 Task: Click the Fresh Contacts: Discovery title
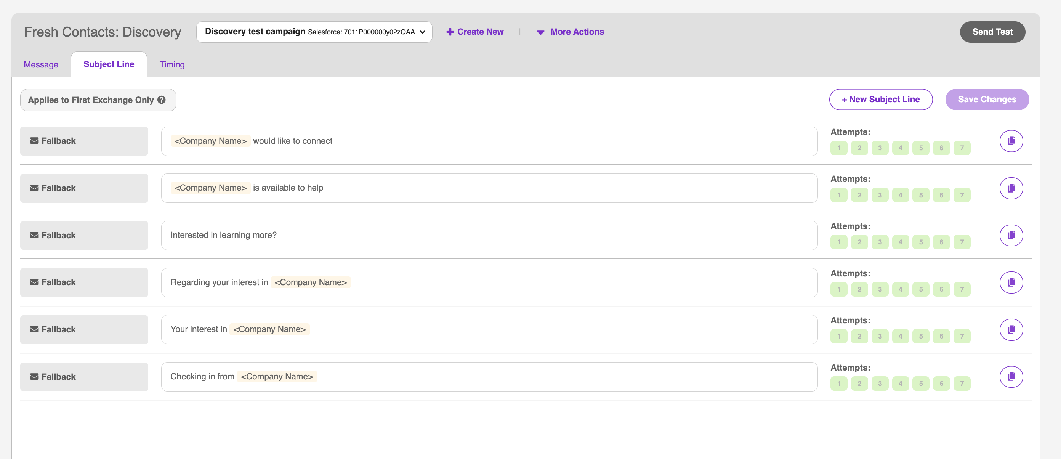click(x=103, y=32)
